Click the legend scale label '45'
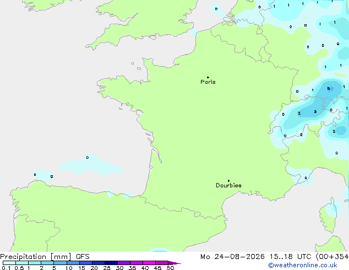Viewport: 349px width, 270px height. pyautogui.click(x=157, y=268)
